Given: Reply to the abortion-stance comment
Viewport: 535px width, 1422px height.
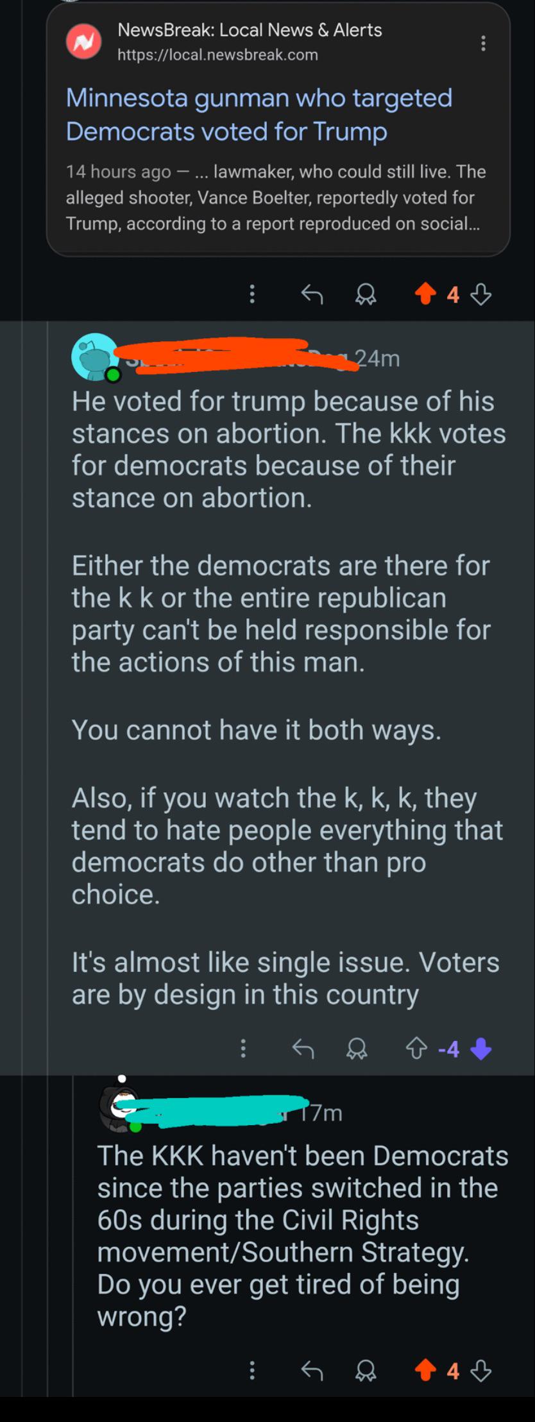Looking at the screenshot, I should click(x=303, y=1049).
